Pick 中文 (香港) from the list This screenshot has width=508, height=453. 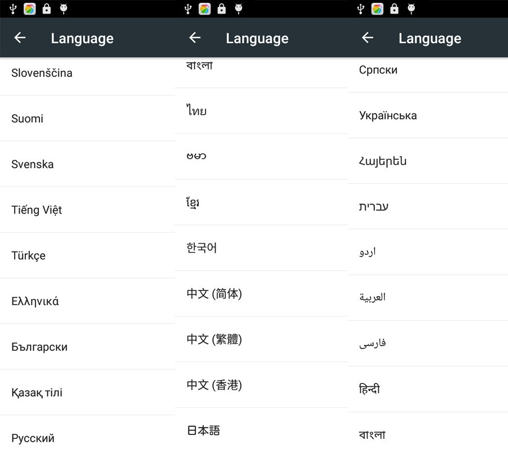pyautogui.click(x=214, y=385)
